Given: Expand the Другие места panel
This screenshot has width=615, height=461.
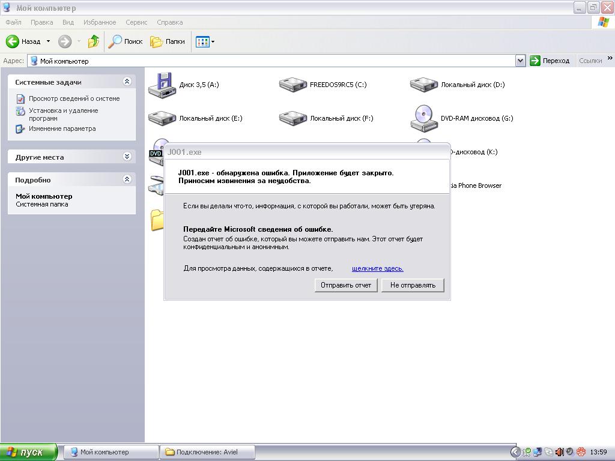Looking at the screenshot, I should pos(127,157).
